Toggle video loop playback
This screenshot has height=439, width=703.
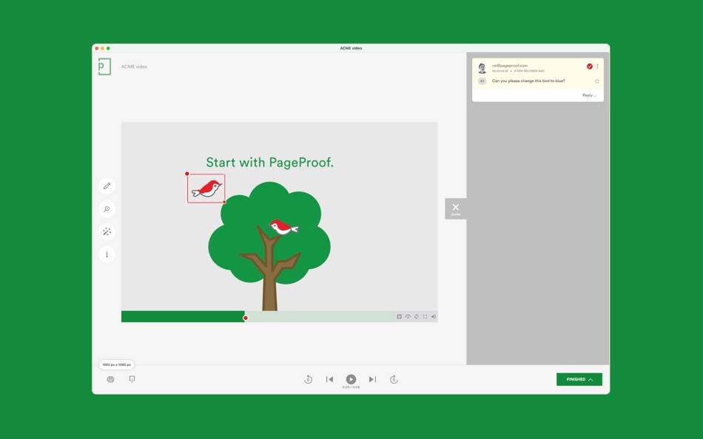[417, 317]
